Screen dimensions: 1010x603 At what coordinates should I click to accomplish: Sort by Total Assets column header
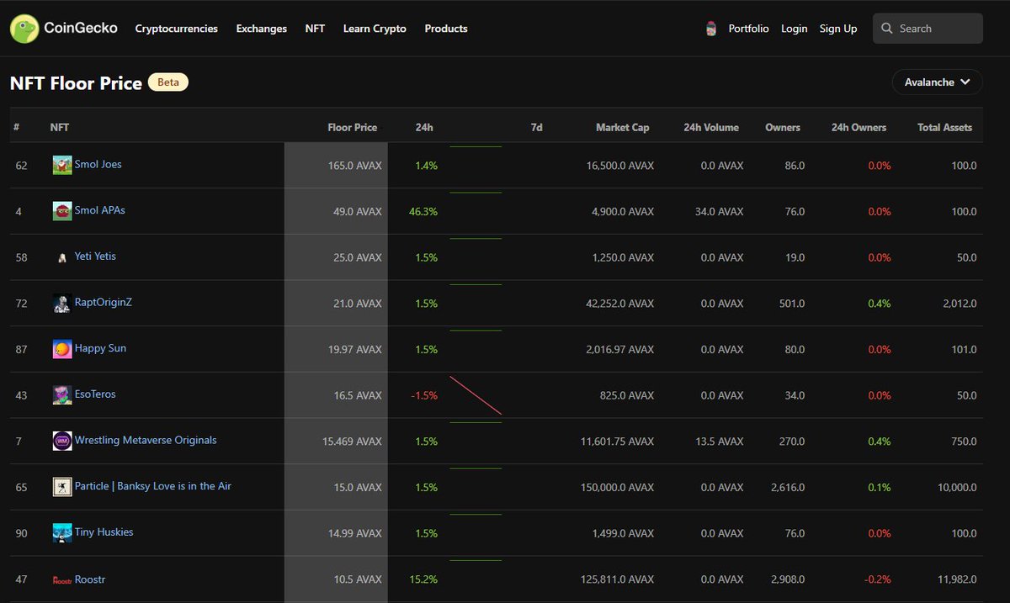[944, 128]
